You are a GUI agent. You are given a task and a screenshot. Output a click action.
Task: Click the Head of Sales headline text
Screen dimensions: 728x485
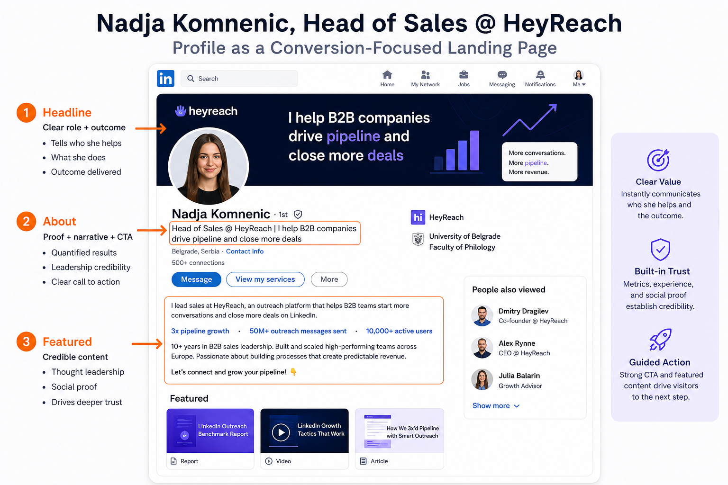click(x=264, y=234)
